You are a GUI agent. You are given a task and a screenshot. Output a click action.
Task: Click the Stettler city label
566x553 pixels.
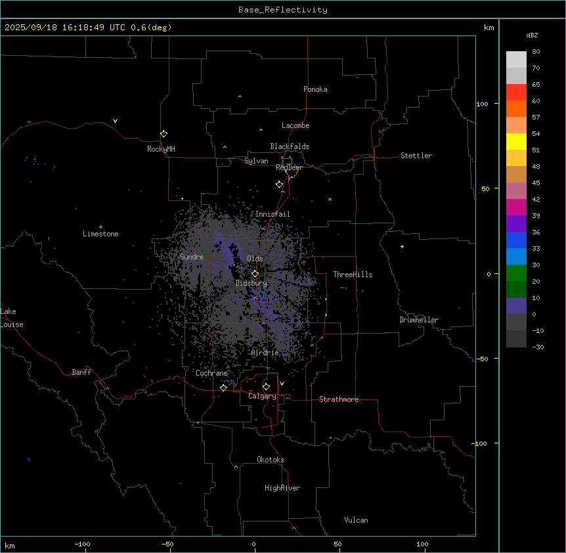click(x=416, y=156)
